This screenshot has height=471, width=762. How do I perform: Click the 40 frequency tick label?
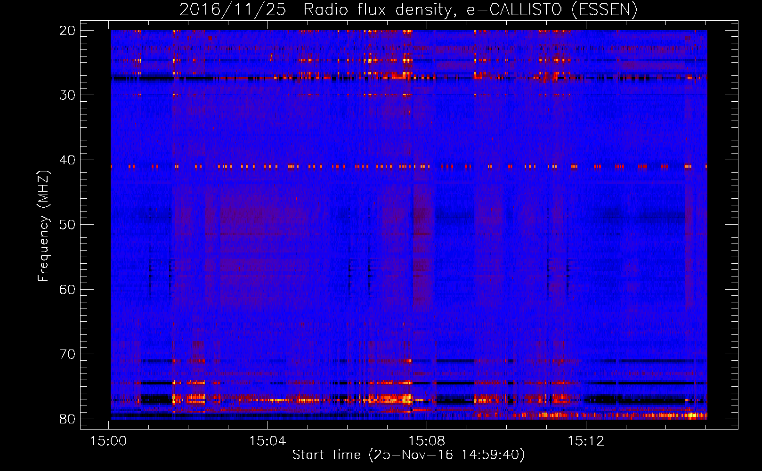point(67,160)
